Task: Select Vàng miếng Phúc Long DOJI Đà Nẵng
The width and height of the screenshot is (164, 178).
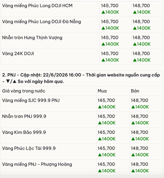Action: point(42,22)
